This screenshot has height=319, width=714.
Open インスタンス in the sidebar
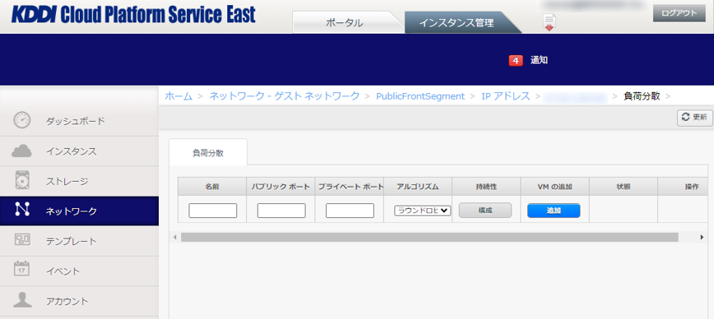click(79, 151)
